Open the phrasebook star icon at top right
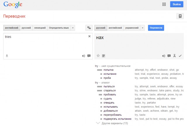 pos(180,16)
